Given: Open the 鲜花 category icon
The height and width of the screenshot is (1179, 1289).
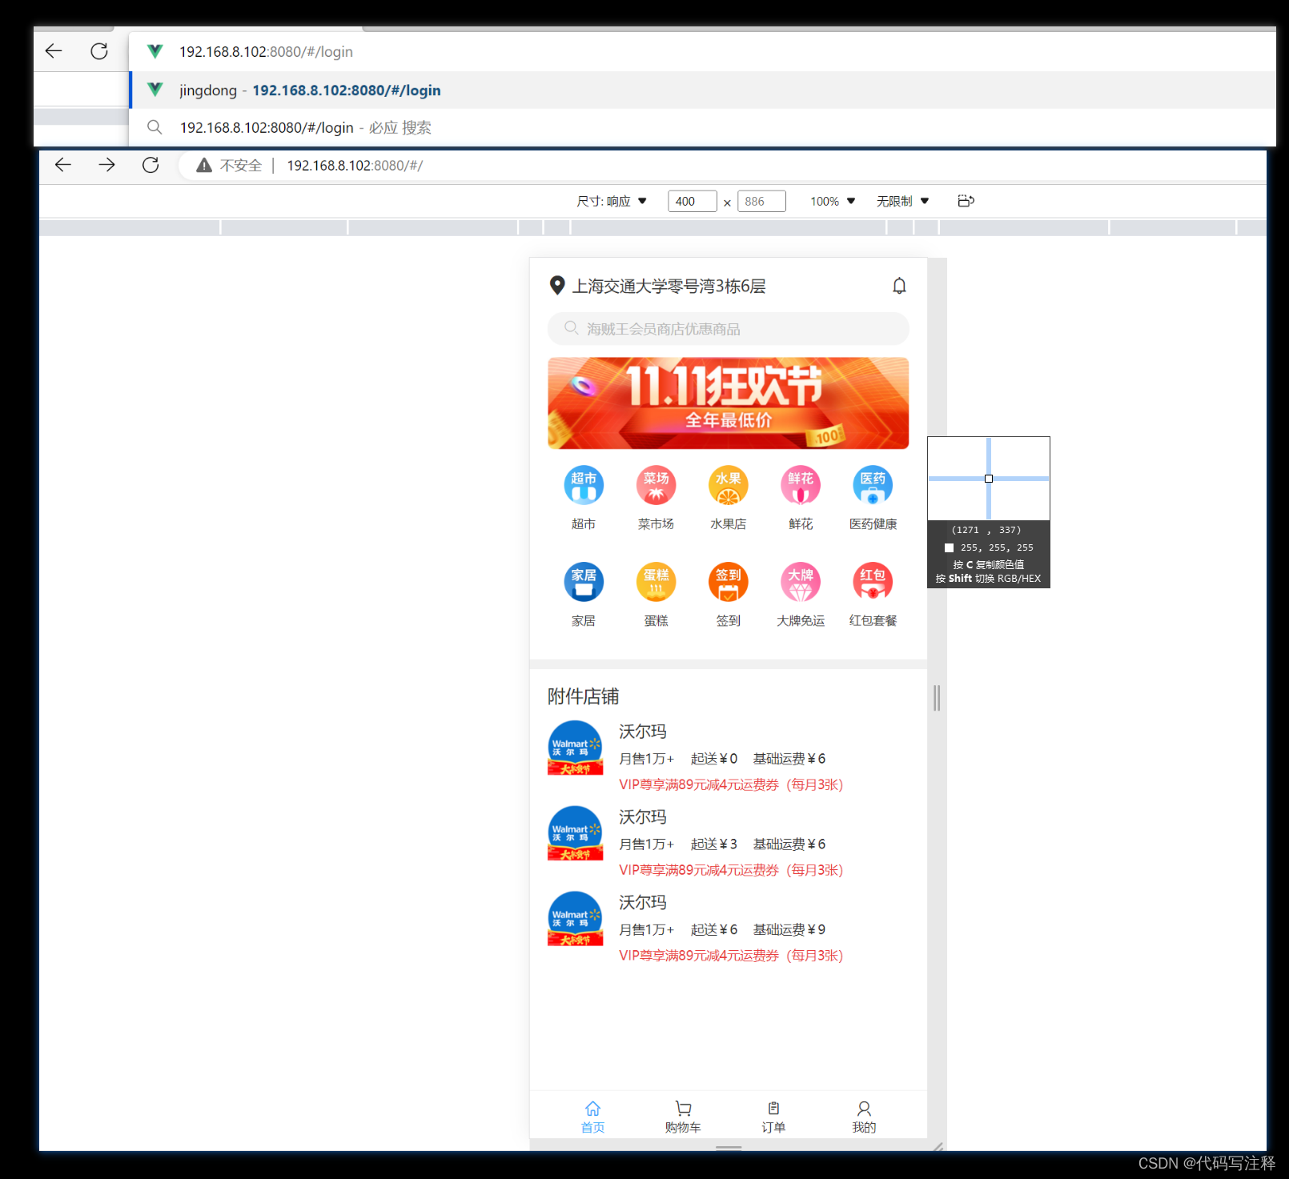Looking at the screenshot, I should pos(801,485).
